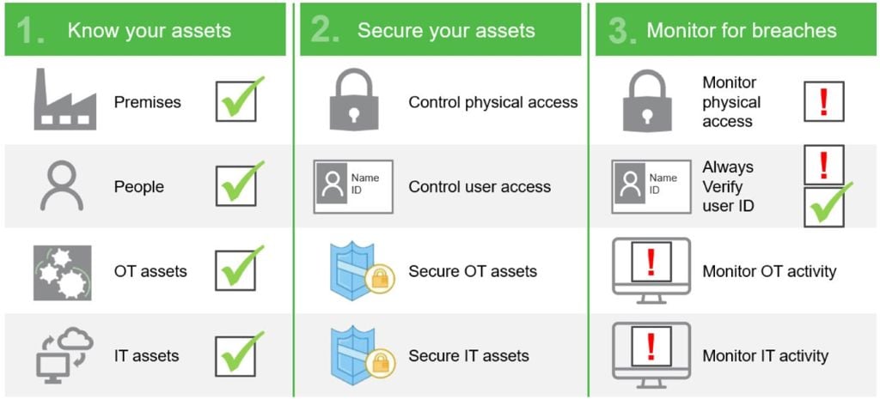880x399 pixels.
Task: Toggle green checkmark box beside Verify user ID
Action: [824, 207]
